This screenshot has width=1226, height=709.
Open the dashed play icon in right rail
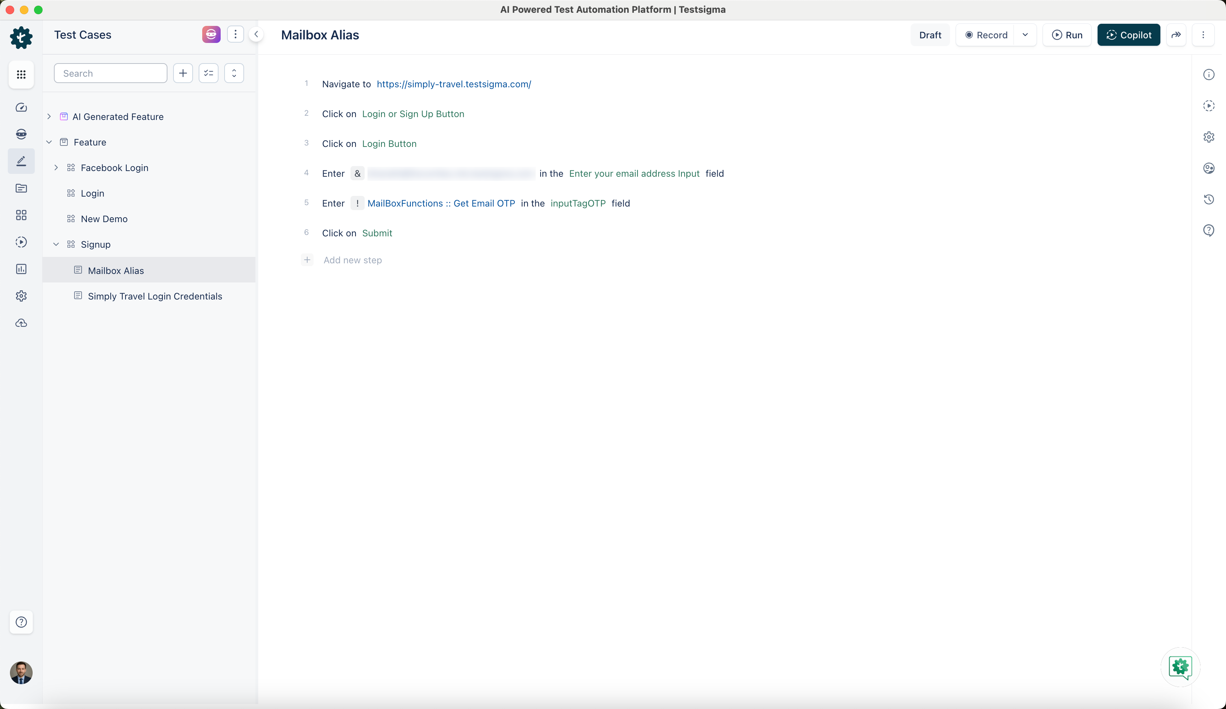(1209, 106)
